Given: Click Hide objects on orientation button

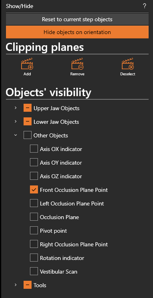Looking at the screenshot, I should tap(77, 32).
